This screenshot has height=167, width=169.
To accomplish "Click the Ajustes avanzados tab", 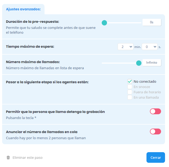I will (23, 9).
